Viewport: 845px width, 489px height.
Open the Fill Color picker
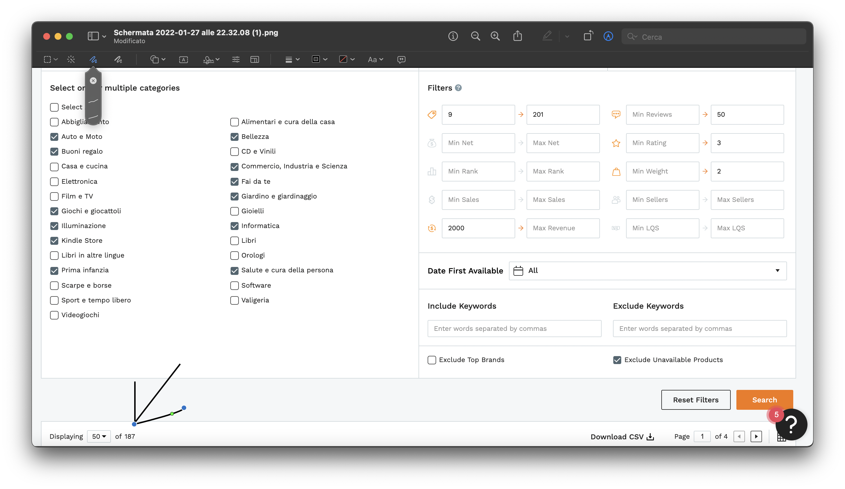coord(346,60)
